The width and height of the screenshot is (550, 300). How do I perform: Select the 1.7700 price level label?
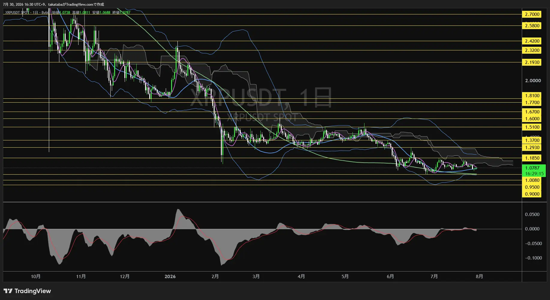tap(532, 102)
